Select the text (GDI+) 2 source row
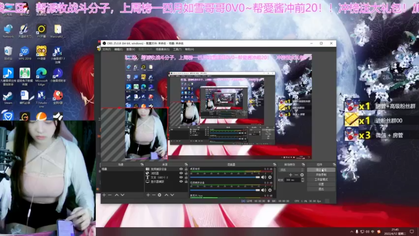Viewport: 419px width, 236px height. [166, 177]
